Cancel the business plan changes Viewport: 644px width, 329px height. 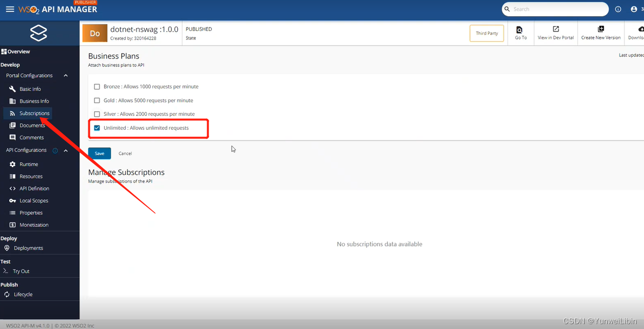coord(125,153)
